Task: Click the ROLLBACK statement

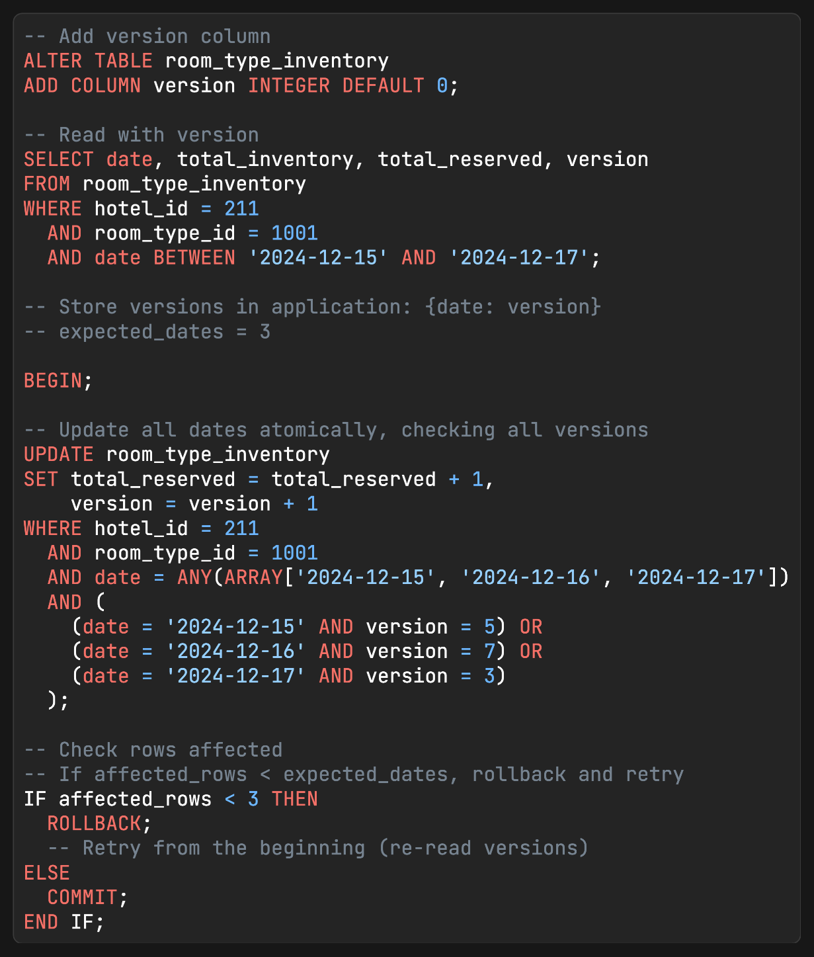Action: tap(99, 823)
